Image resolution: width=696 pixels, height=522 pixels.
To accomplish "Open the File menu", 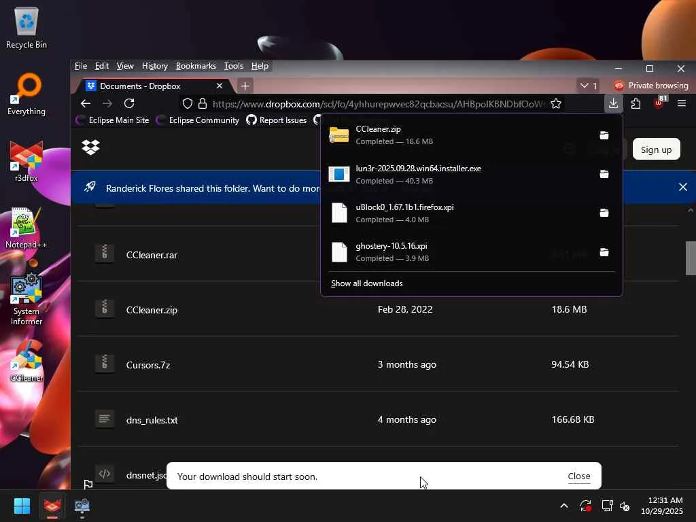I will [x=81, y=66].
